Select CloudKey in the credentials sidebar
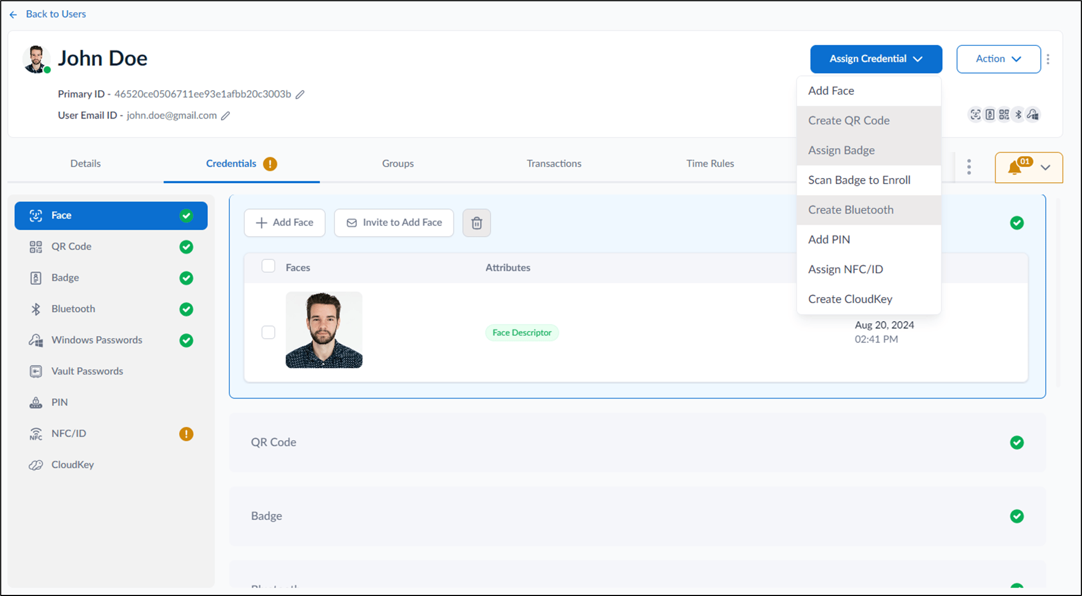This screenshot has width=1082, height=596. click(x=111, y=465)
